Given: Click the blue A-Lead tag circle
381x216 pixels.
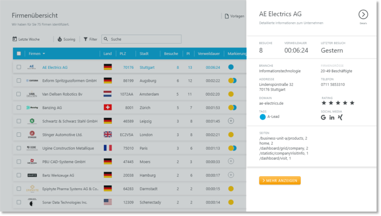Looking at the screenshot, I should 262,117.
